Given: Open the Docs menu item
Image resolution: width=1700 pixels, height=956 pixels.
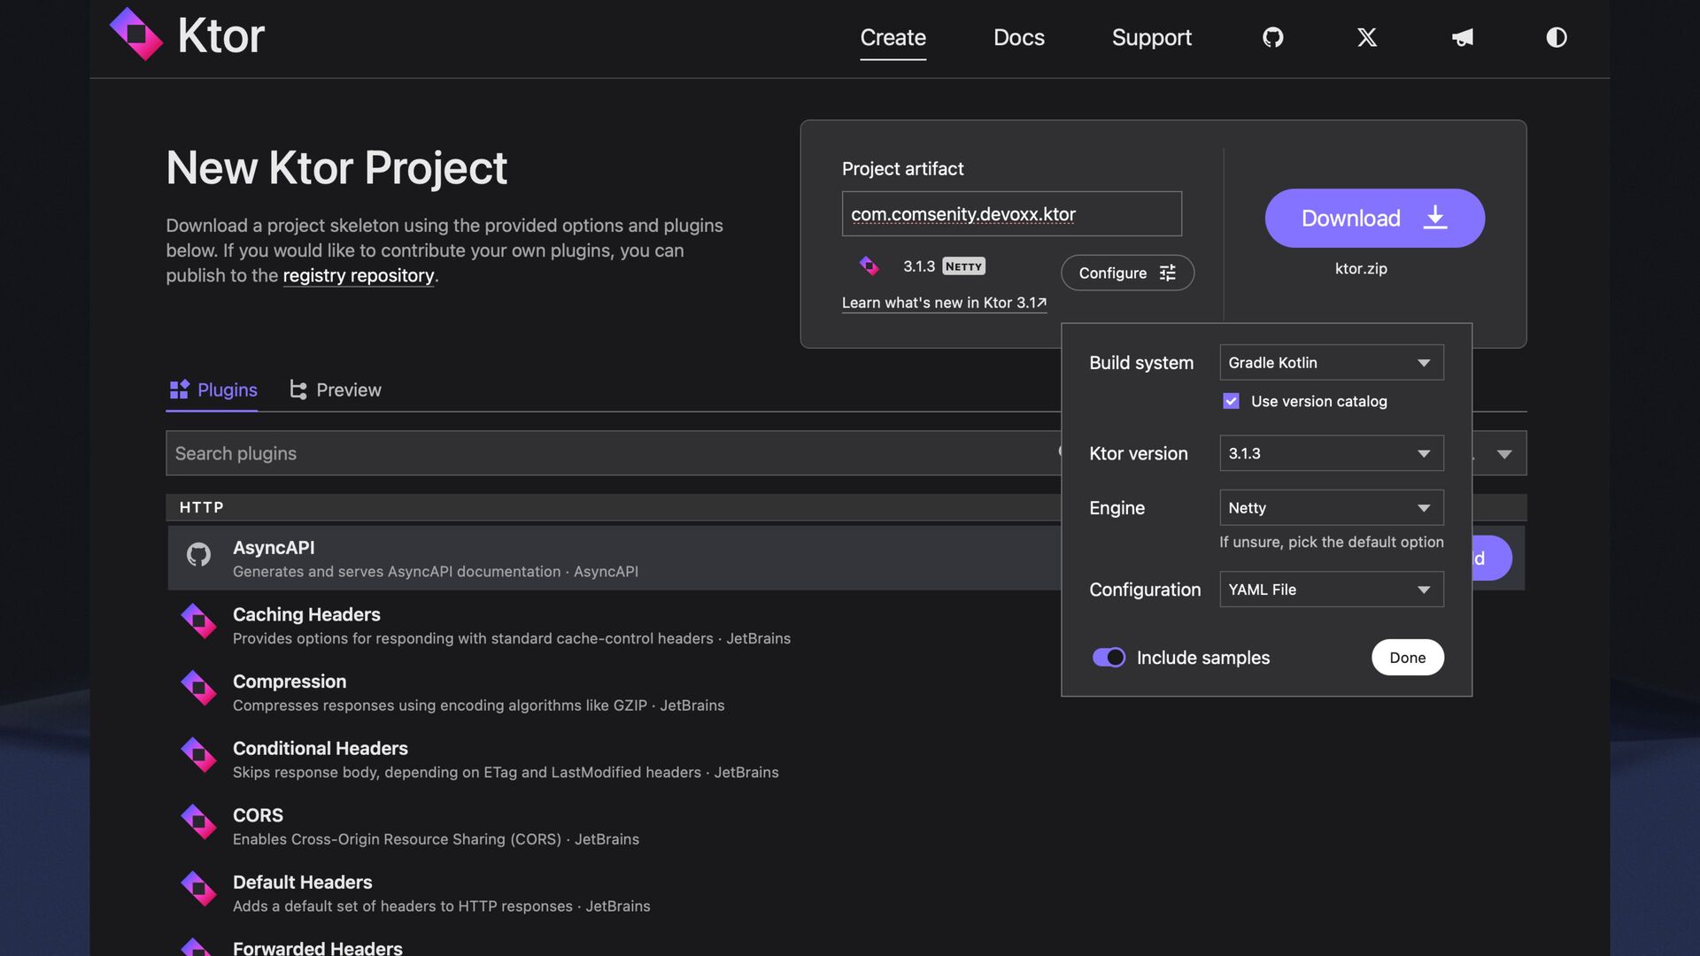Looking at the screenshot, I should point(1018,37).
